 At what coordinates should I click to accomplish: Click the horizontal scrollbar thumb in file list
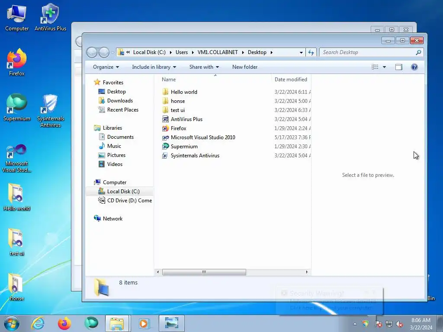click(x=204, y=272)
